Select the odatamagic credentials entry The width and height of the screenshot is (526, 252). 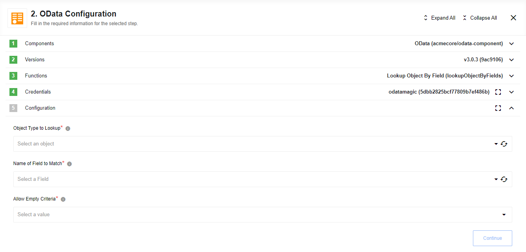point(439,92)
